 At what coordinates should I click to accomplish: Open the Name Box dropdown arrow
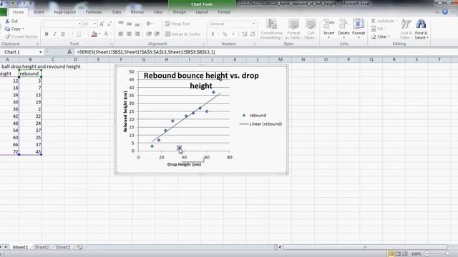point(40,52)
